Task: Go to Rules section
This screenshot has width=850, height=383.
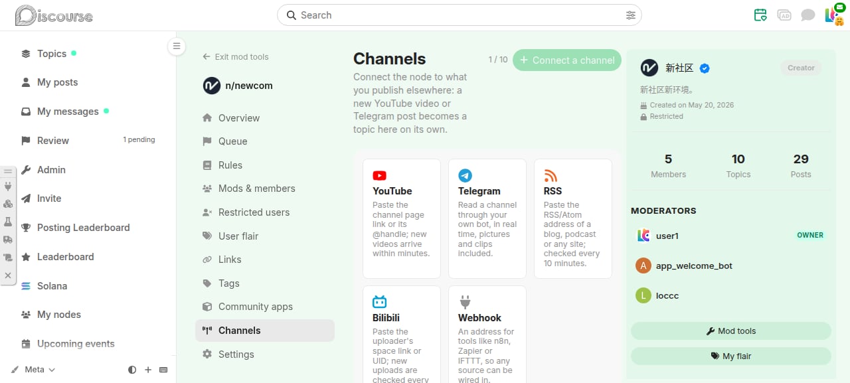Action: [265, 165]
